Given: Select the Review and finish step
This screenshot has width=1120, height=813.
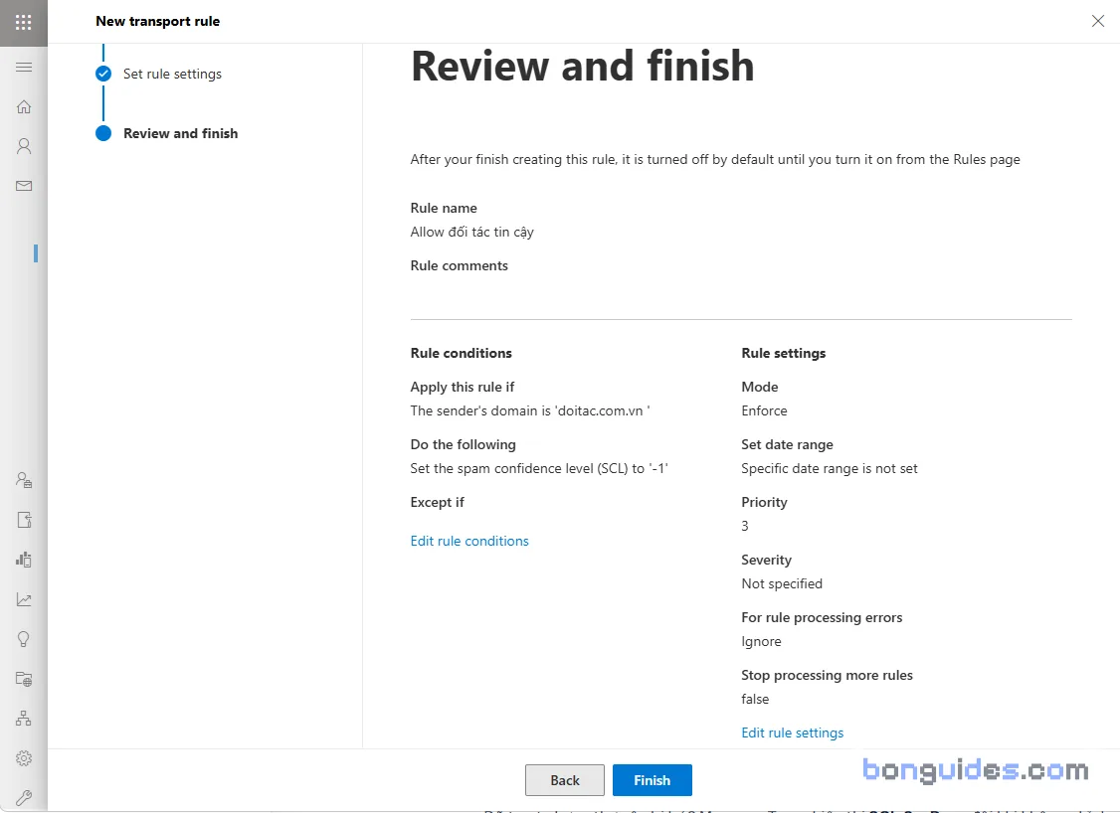Looking at the screenshot, I should click(180, 133).
